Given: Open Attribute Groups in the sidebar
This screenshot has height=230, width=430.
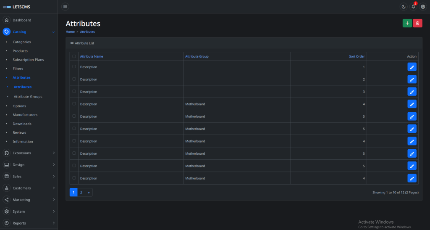Looking at the screenshot, I should tap(28, 97).
